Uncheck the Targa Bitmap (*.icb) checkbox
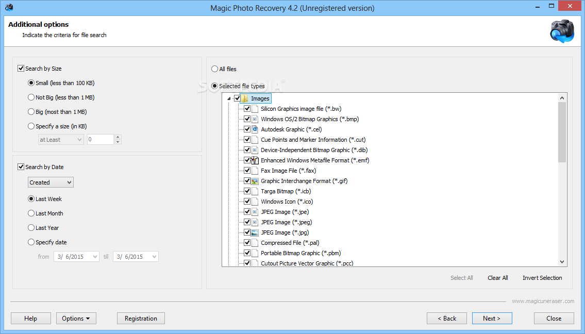Image resolution: width=585 pixels, height=334 pixels. tap(247, 191)
